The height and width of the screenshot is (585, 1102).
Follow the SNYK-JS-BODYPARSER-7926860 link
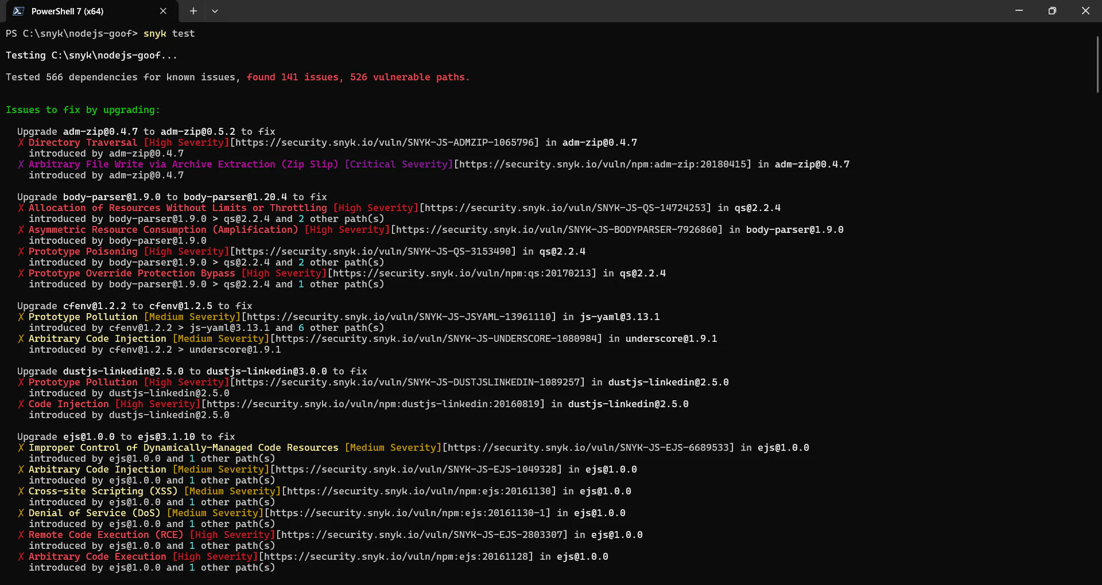[557, 229]
